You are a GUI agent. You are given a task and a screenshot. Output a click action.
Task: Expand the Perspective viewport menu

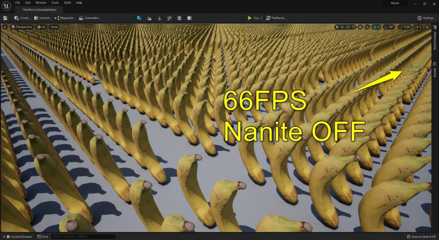coord(22,27)
